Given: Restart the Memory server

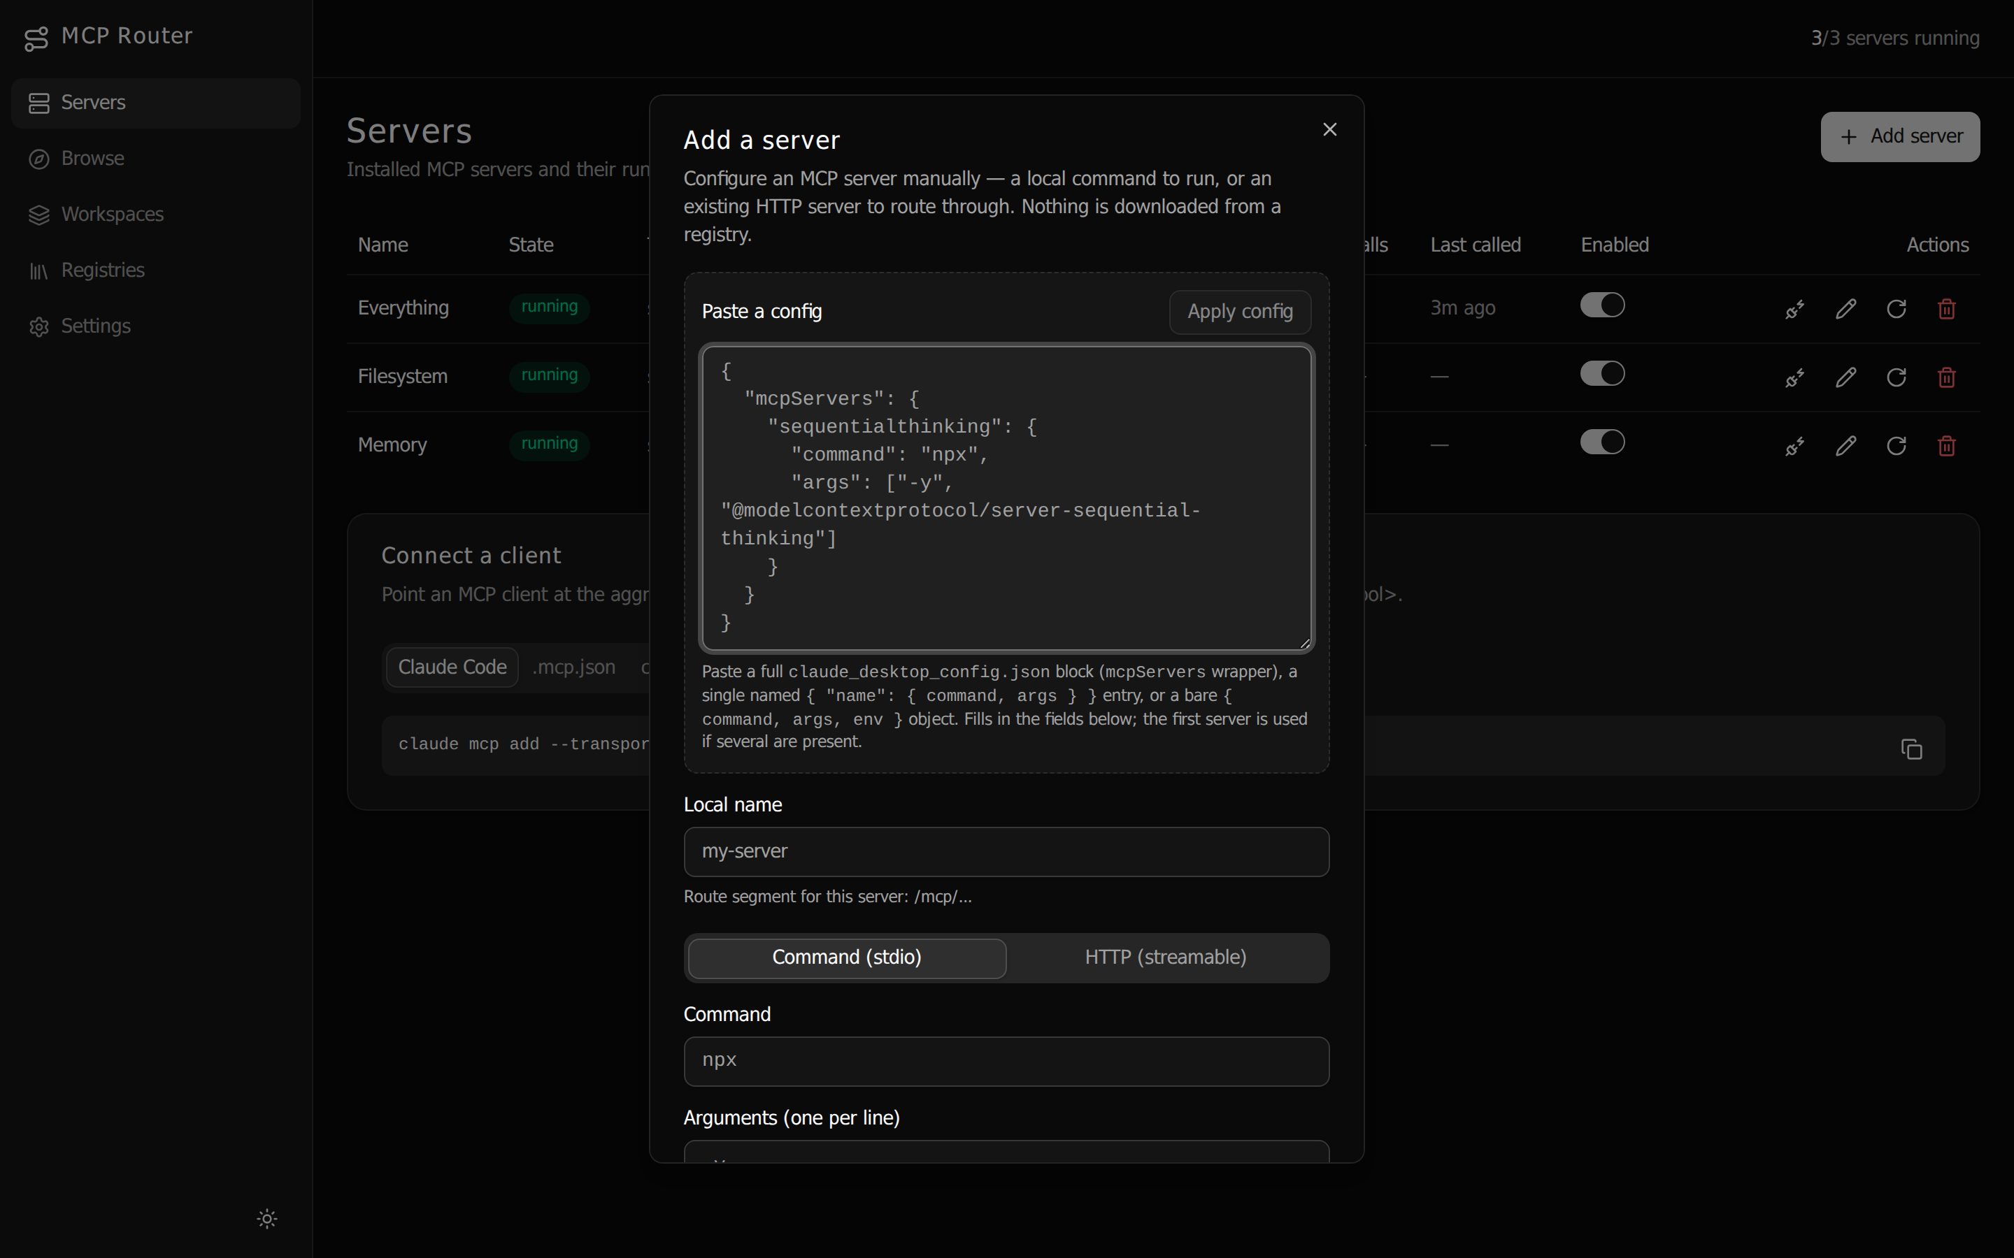Looking at the screenshot, I should 1897,446.
